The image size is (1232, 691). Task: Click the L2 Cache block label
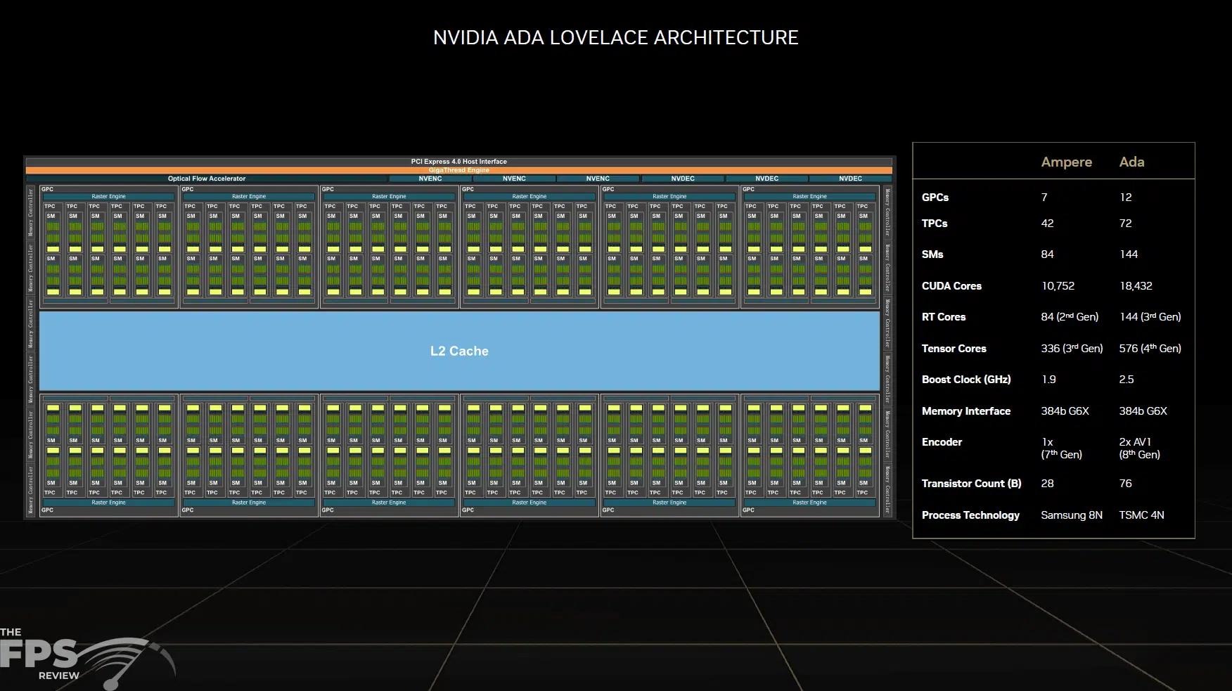coord(459,351)
